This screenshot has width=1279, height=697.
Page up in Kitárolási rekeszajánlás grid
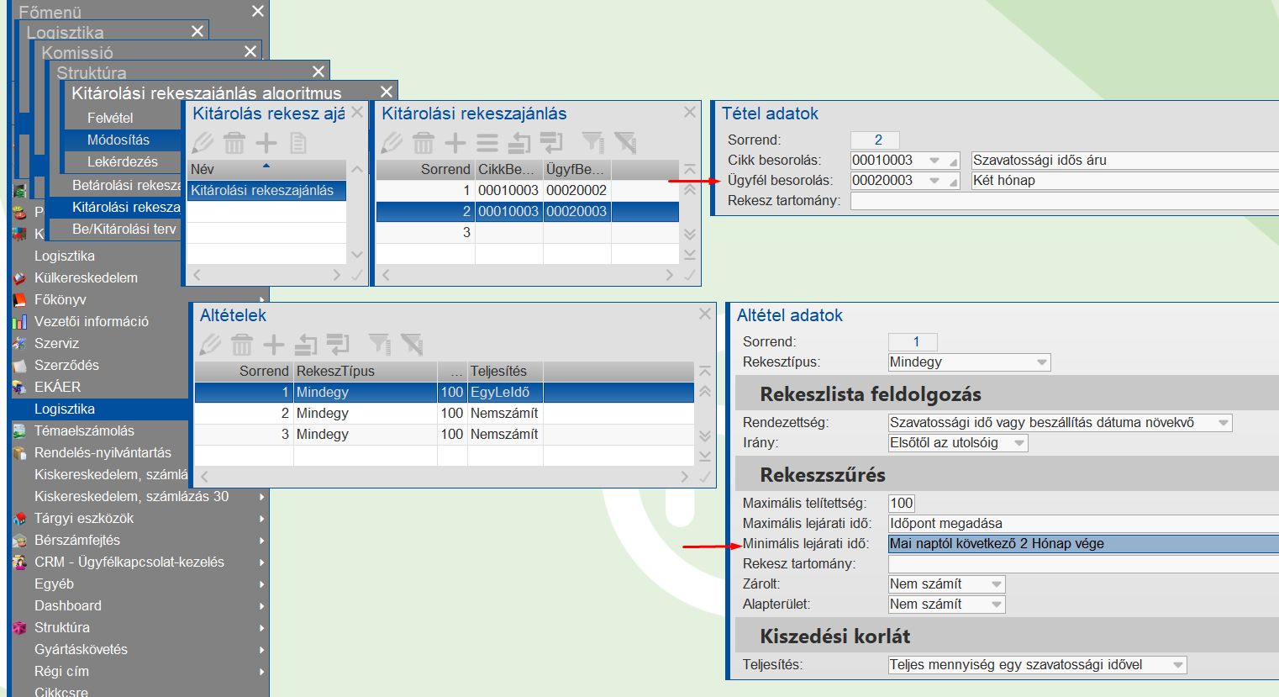click(690, 190)
